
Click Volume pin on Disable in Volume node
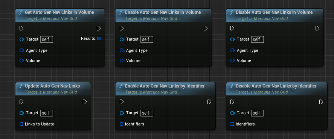click(233, 60)
